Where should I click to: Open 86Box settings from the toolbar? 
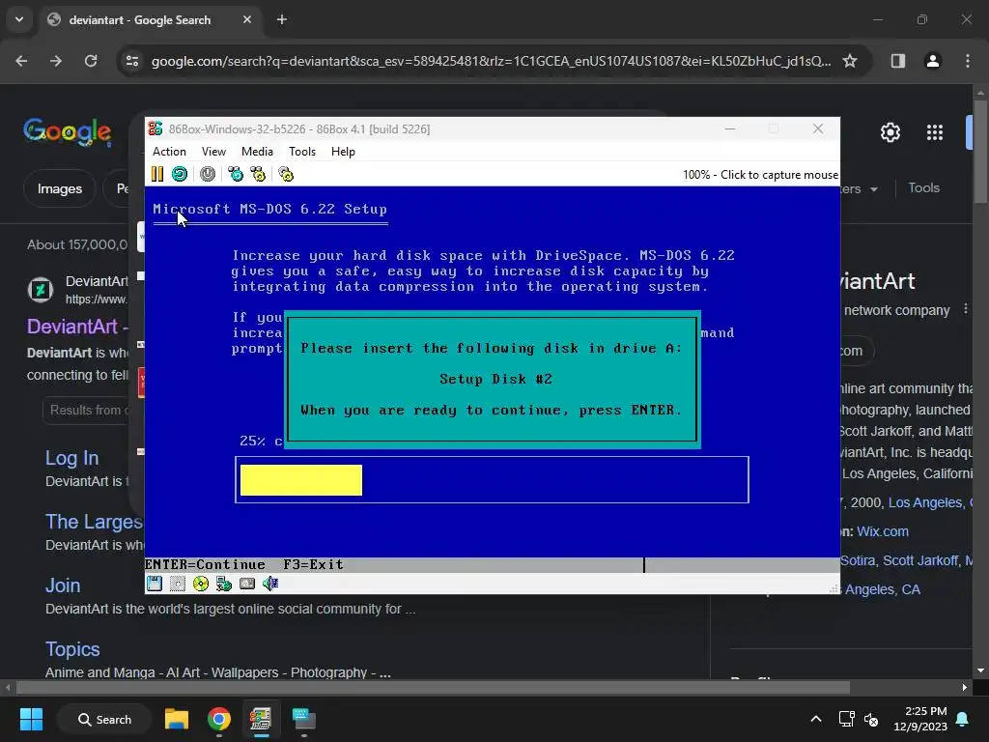pos(286,174)
